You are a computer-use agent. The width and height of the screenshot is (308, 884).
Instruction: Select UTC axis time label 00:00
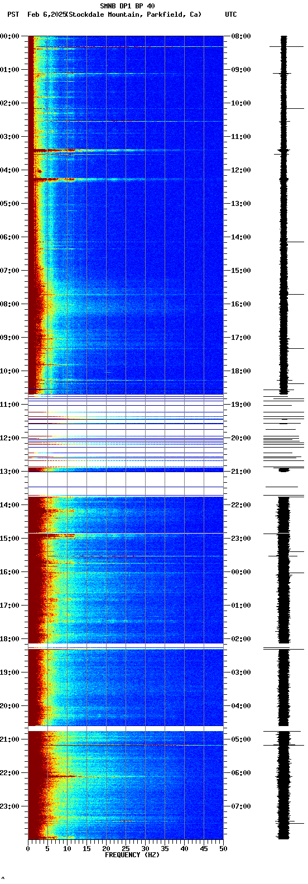(241, 572)
